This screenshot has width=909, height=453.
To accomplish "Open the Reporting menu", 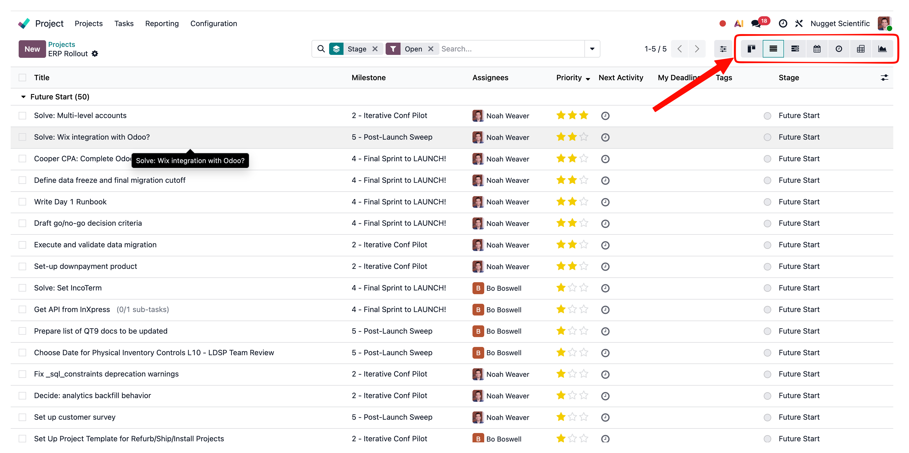I will coord(162,24).
